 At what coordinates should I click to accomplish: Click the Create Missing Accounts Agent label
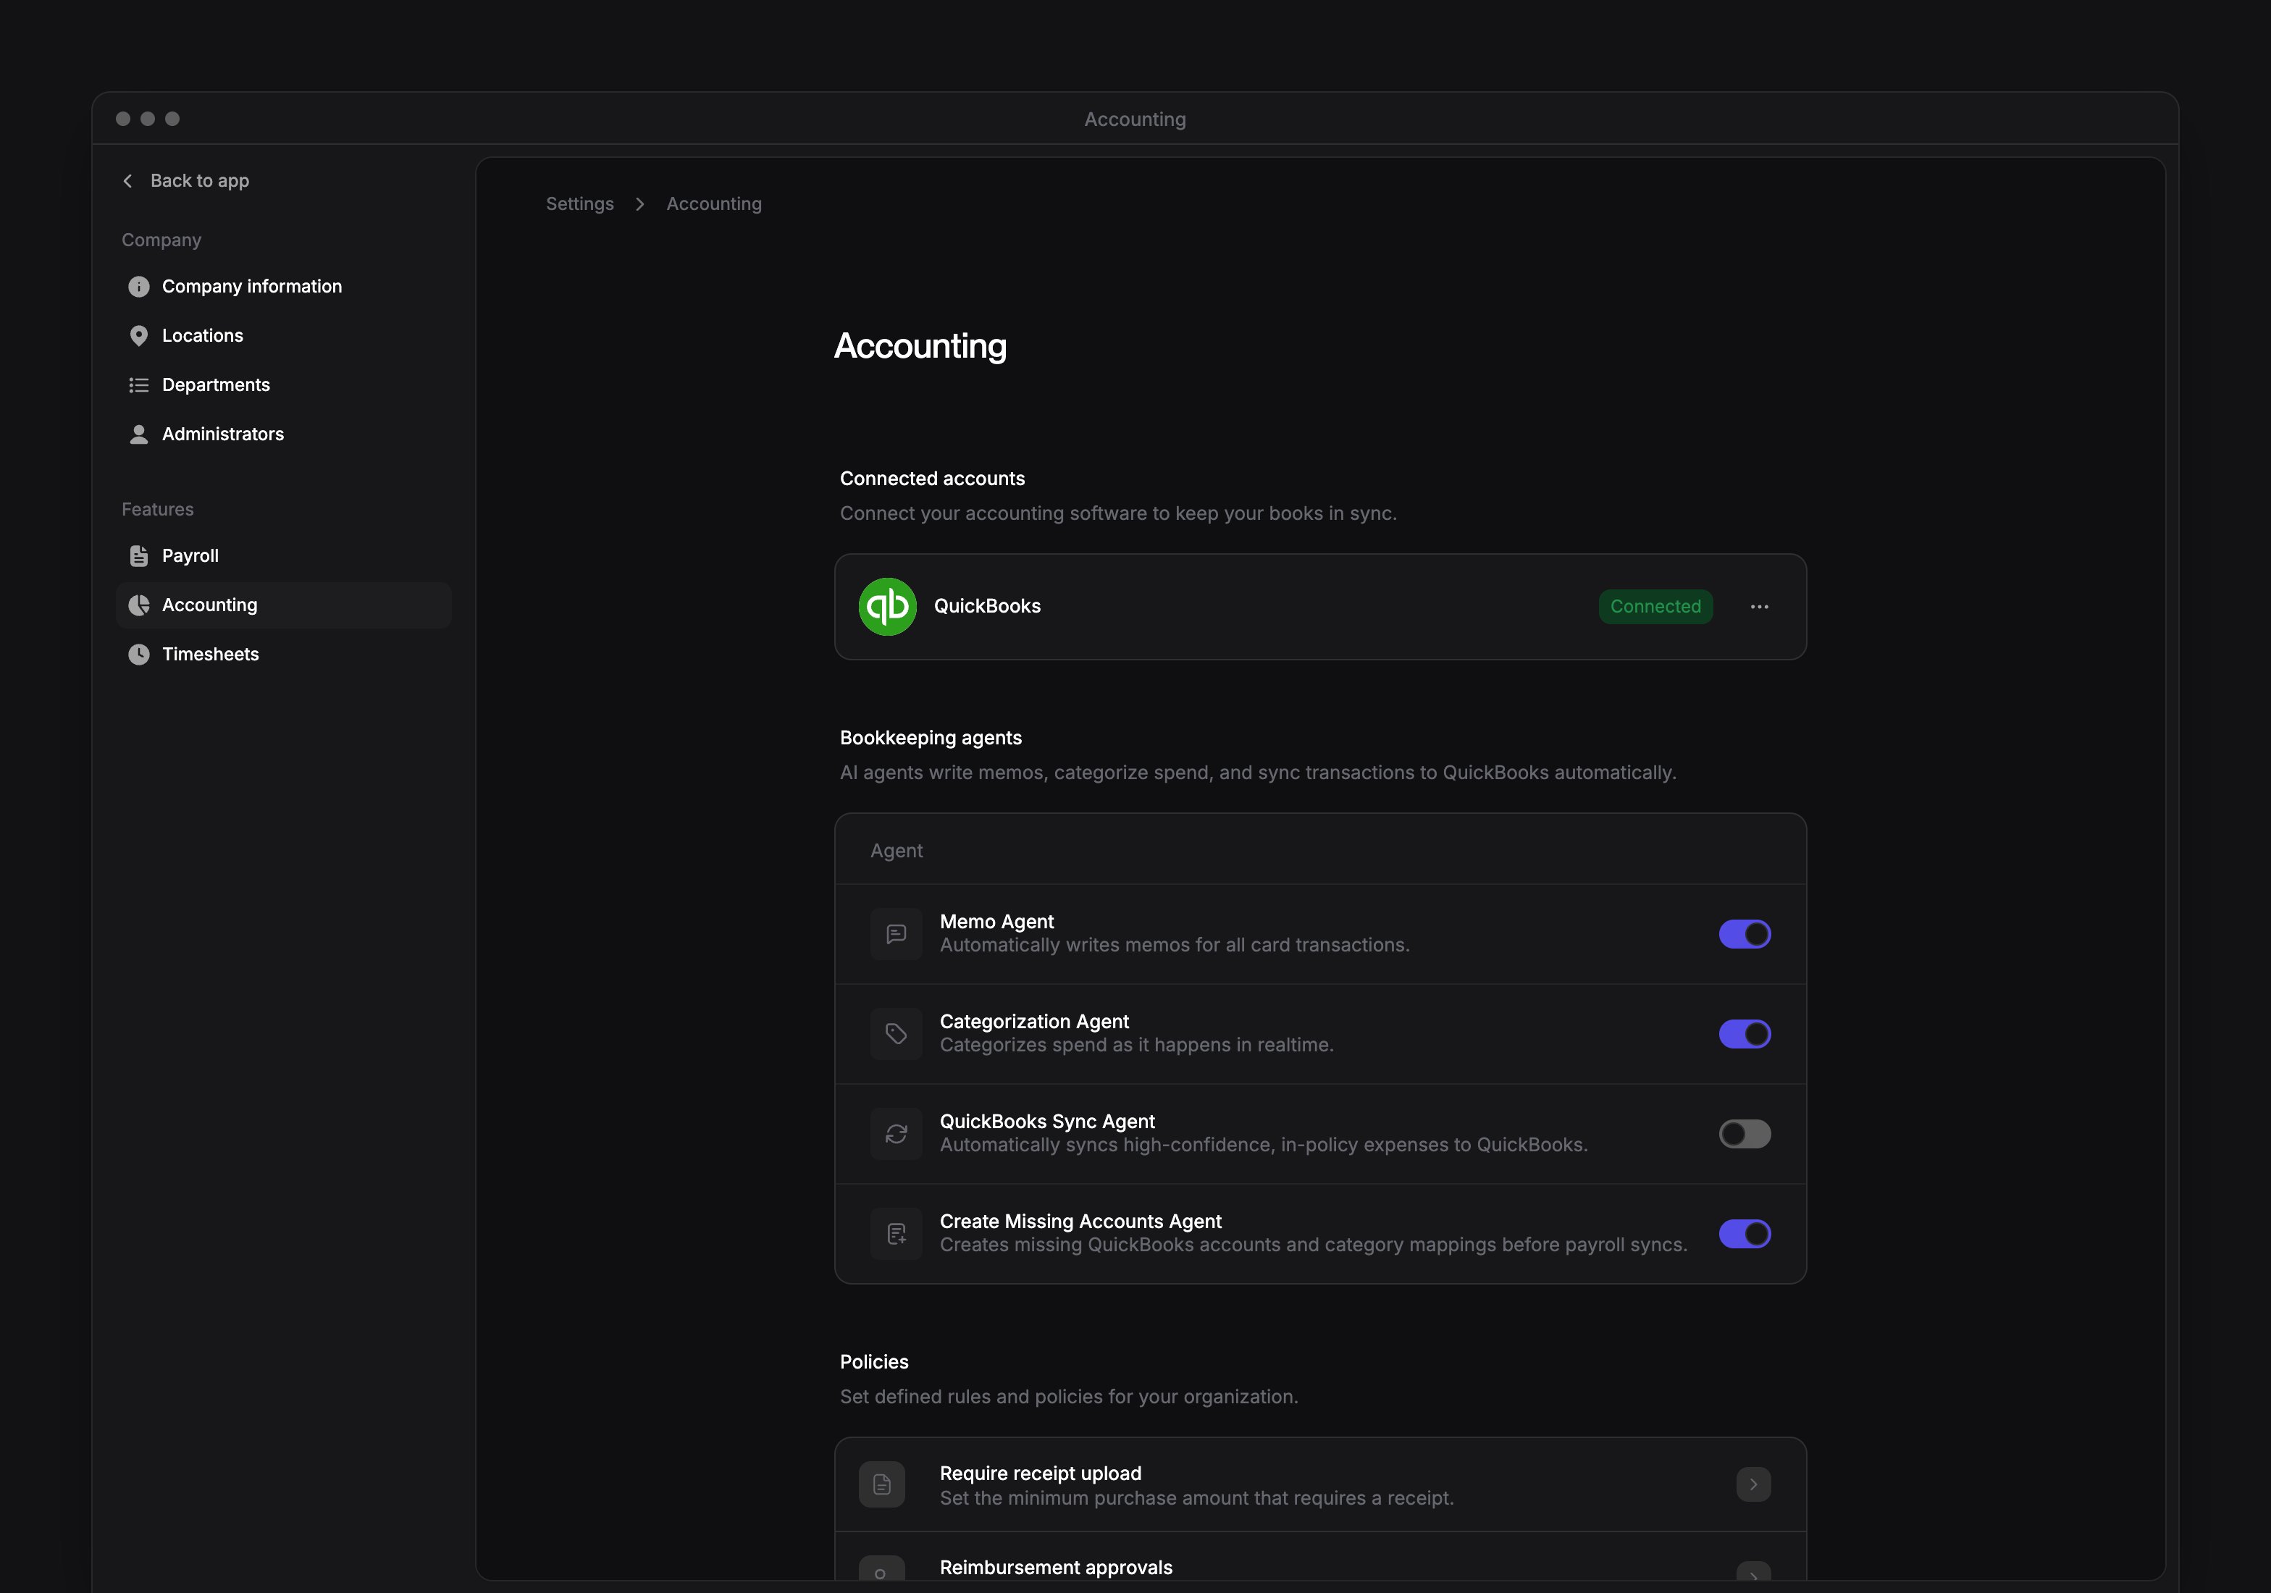click(1080, 1222)
